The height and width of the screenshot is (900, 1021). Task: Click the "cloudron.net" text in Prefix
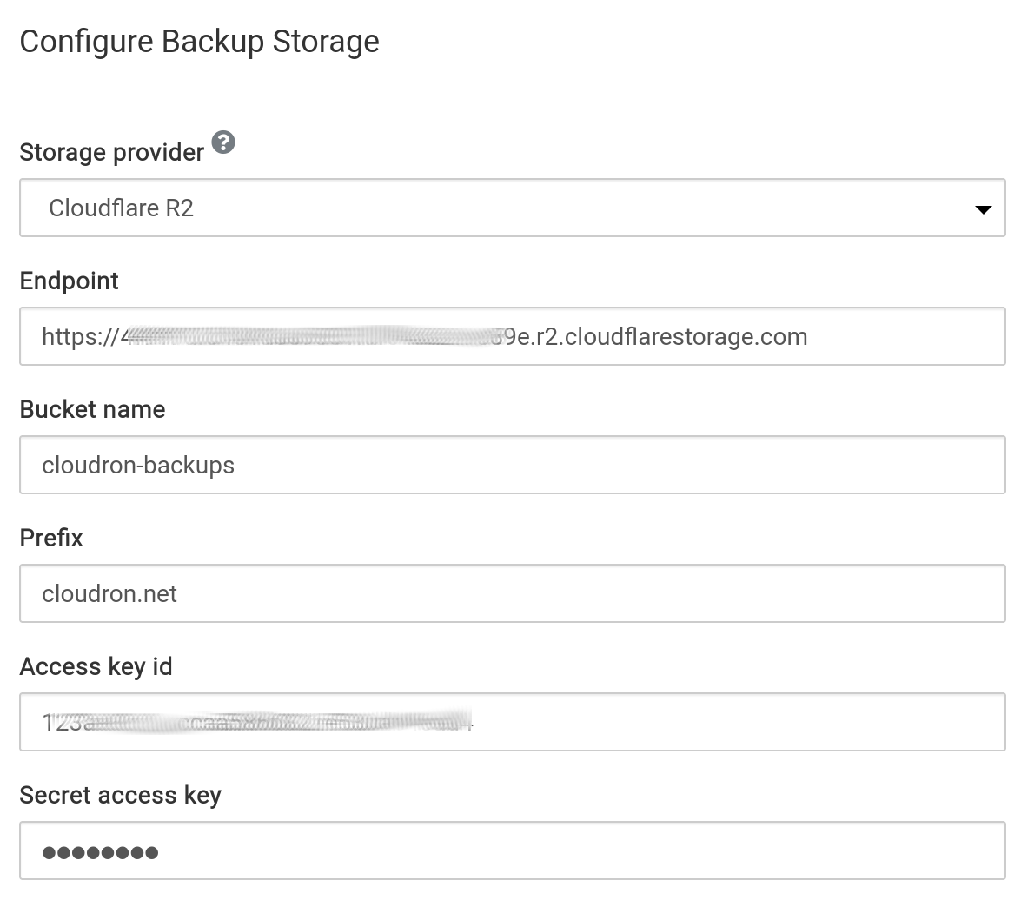pyautogui.click(x=109, y=593)
